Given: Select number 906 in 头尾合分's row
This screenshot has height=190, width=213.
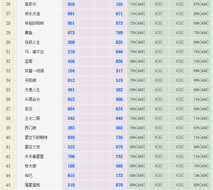Looking at the screenshot, I should pyautogui.click(x=119, y=99).
